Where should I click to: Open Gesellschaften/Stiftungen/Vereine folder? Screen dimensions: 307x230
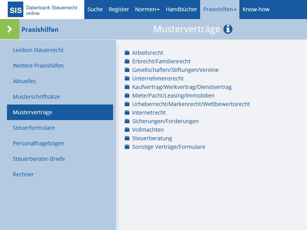pyautogui.click(x=175, y=70)
